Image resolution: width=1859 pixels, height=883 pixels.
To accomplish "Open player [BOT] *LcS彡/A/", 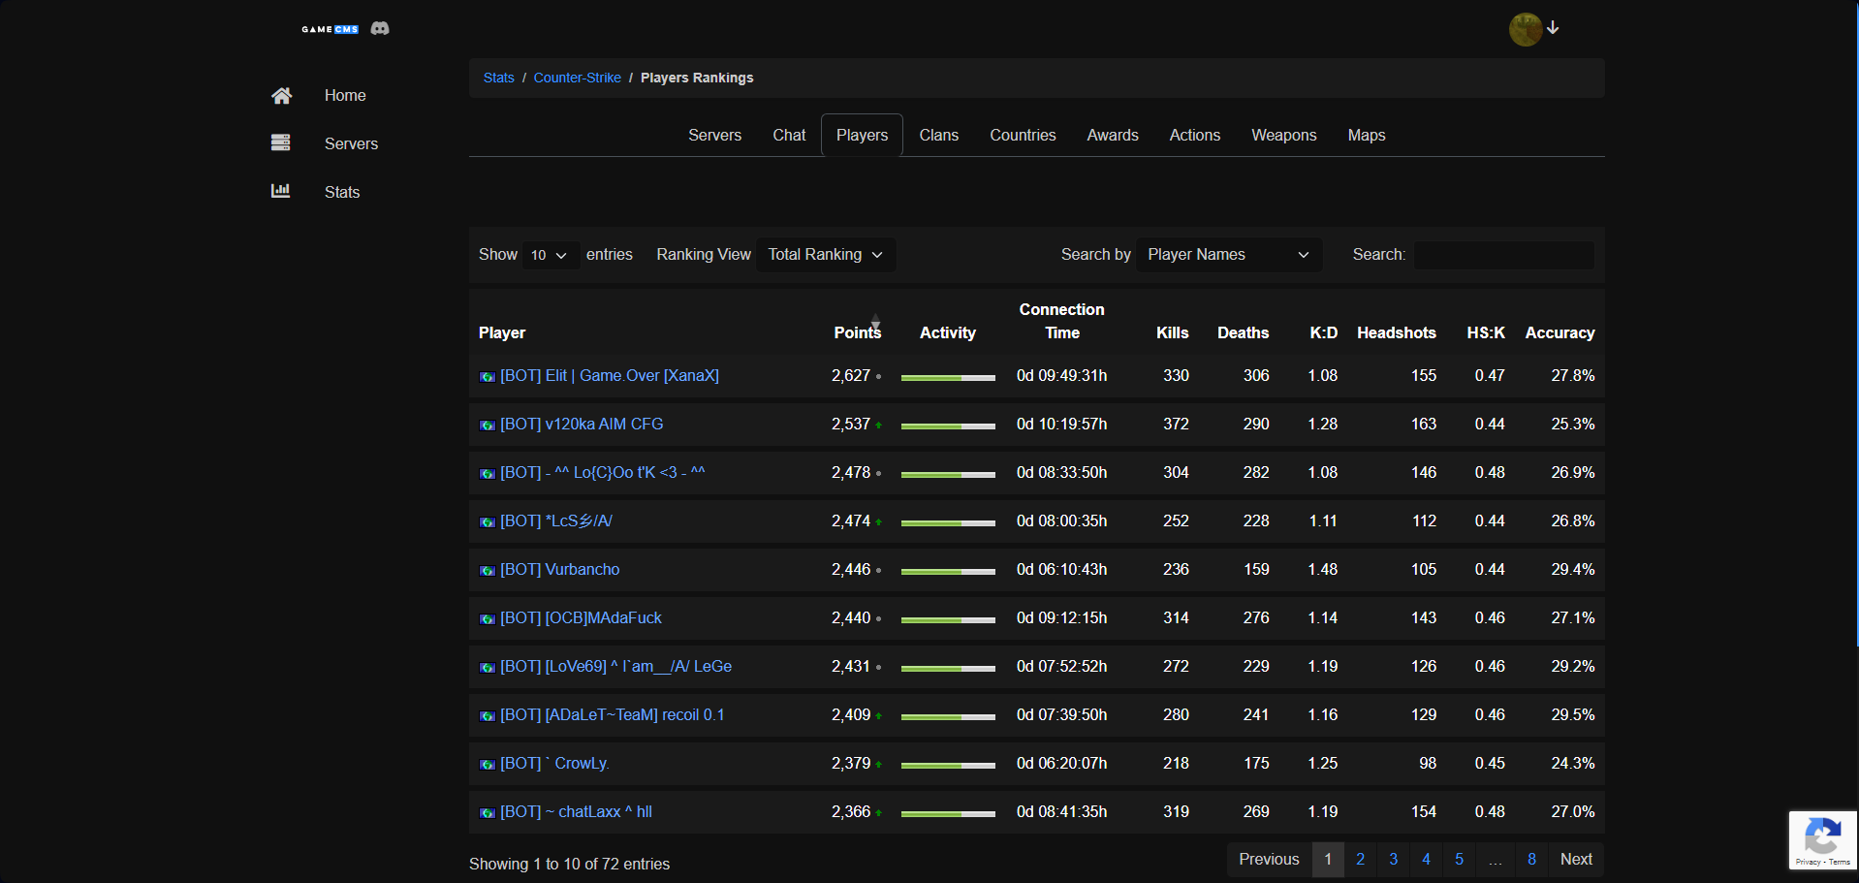I will [556, 521].
